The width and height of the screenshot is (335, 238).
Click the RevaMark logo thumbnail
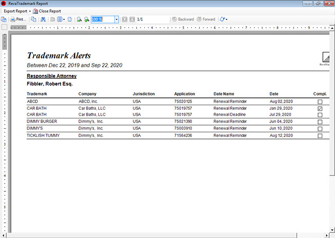pyautogui.click(x=325, y=58)
